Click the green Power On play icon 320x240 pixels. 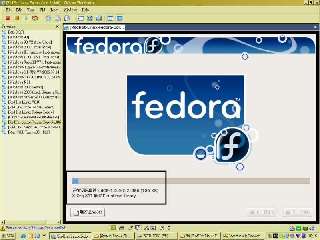(26, 18)
